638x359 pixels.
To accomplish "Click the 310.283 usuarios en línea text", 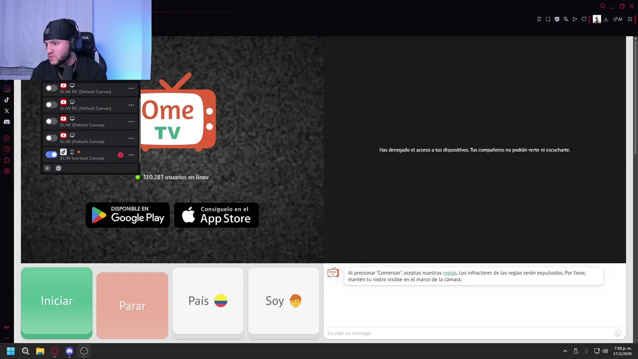I will pos(175,177).
